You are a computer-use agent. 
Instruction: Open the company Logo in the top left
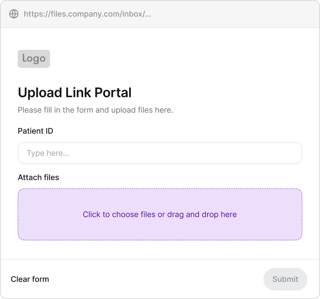click(34, 59)
